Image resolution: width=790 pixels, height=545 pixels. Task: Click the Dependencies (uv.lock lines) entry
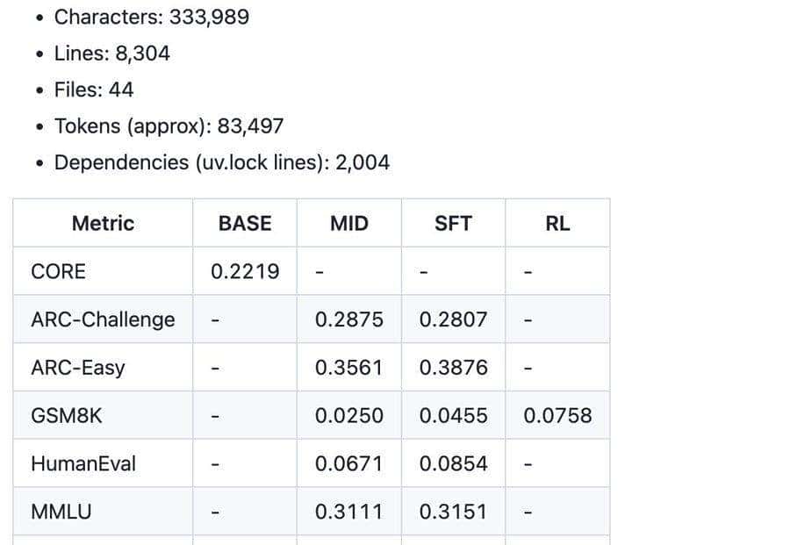[x=221, y=162]
